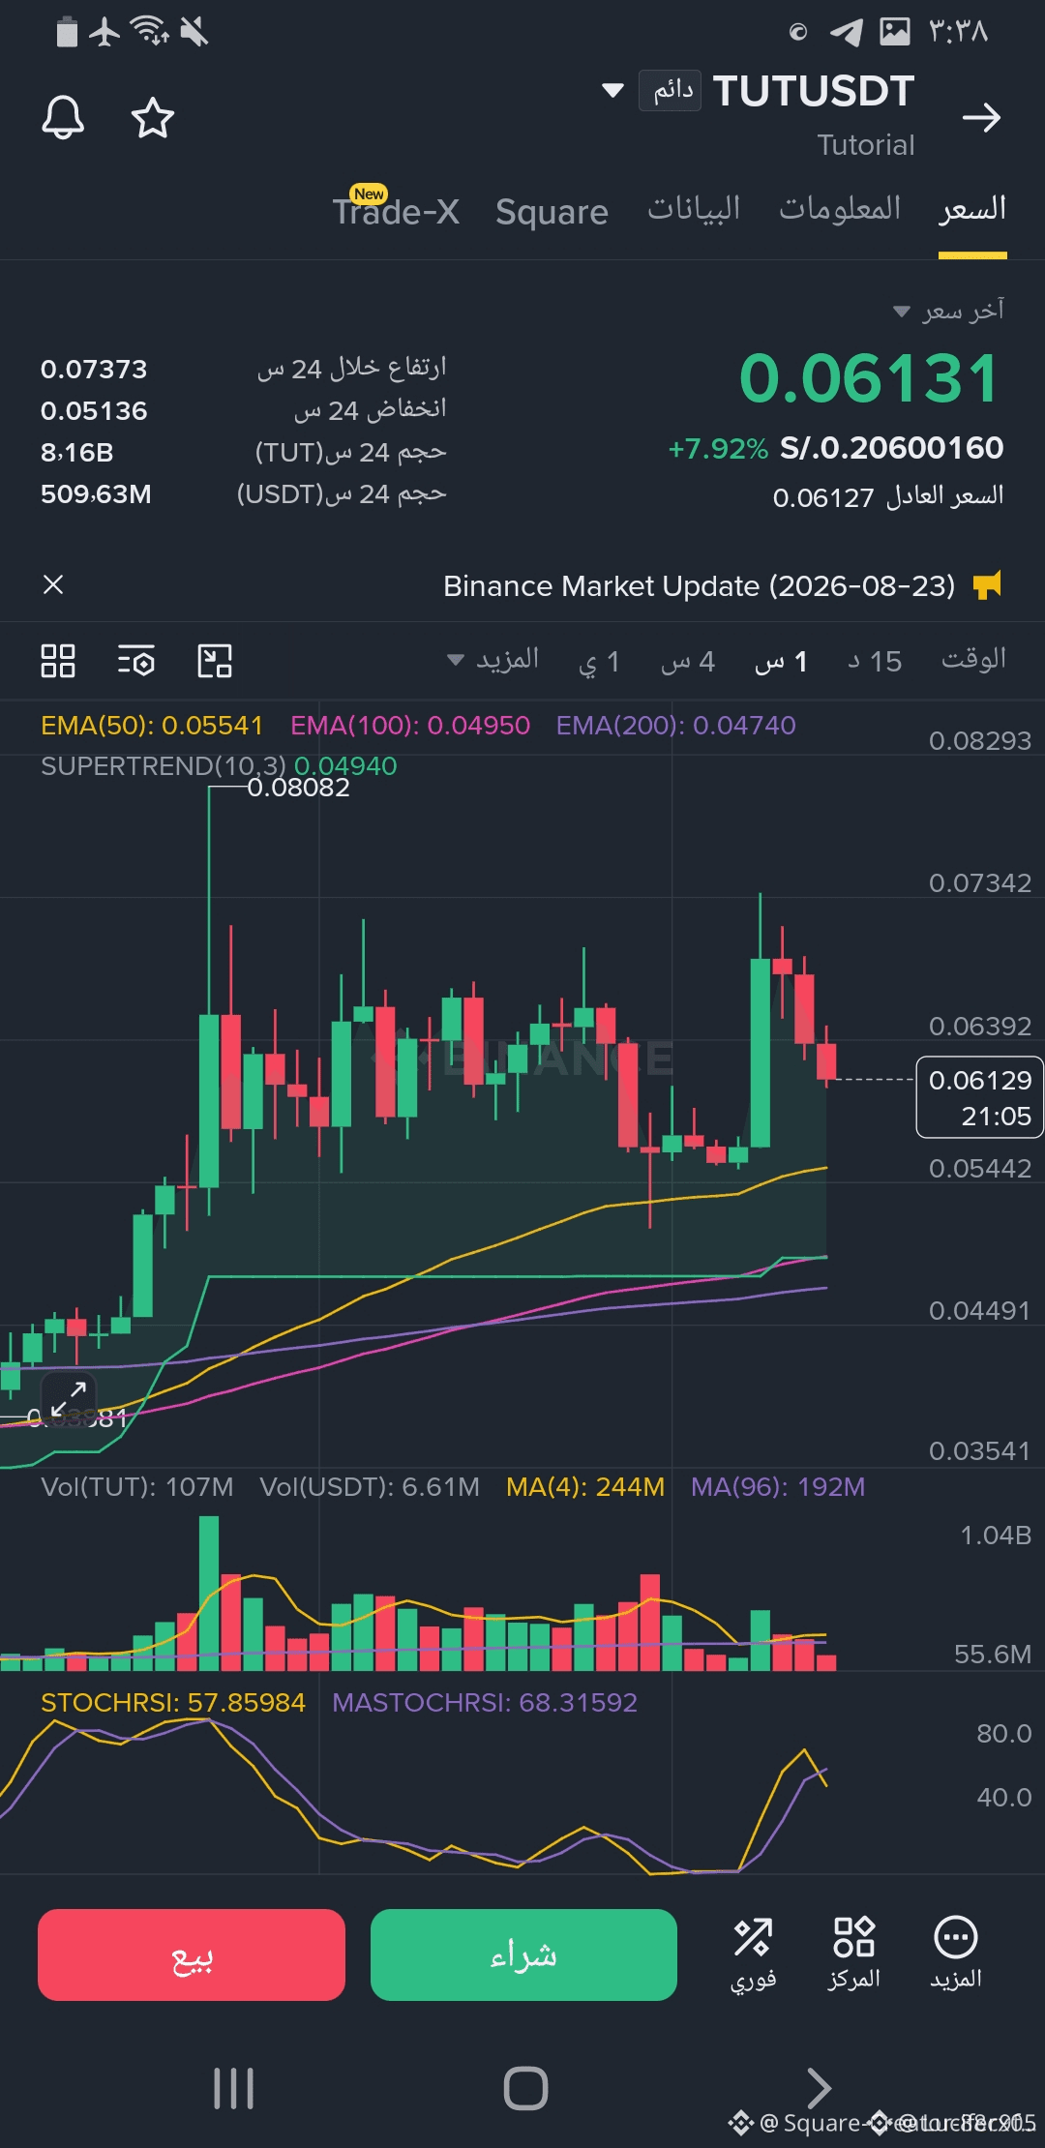The image size is (1045, 2148).
Task: Tap the EMA(100) indicator label
Action: [410, 726]
